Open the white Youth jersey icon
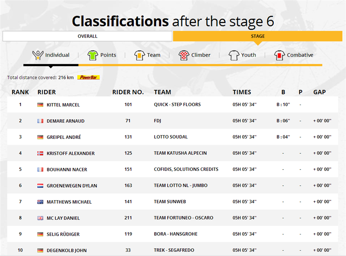This screenshot has height=256, width=346. click(x=234, y=55)
